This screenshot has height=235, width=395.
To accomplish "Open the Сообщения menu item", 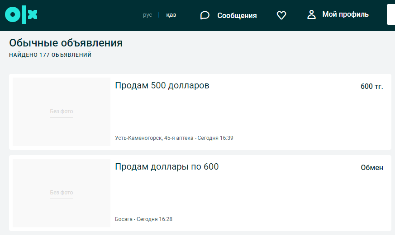I will (x=237, y=16).
